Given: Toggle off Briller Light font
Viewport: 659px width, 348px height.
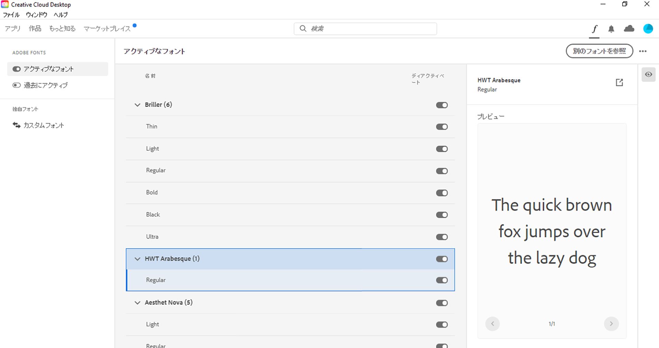Looking at the screenshot, I should 442,149.
